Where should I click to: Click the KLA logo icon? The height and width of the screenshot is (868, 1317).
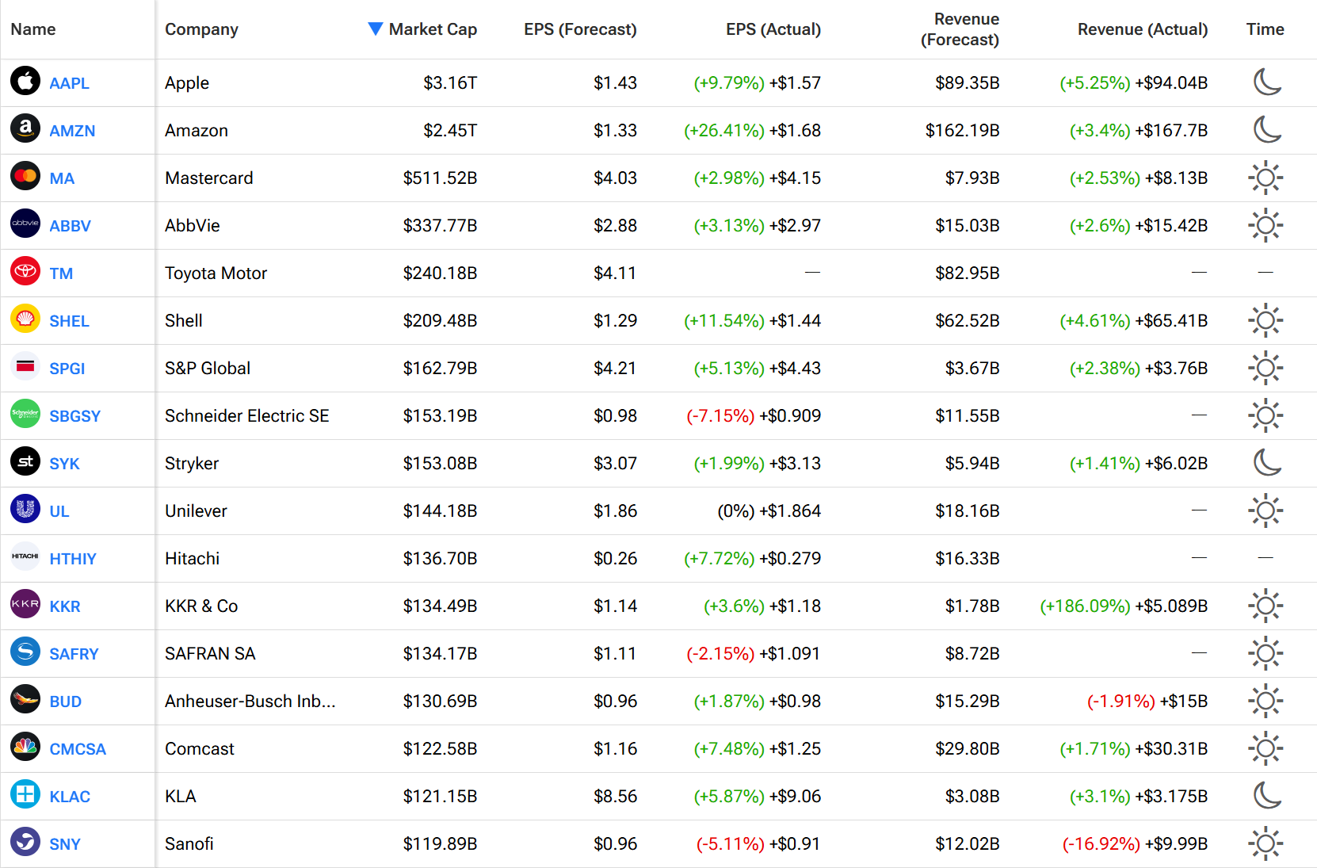point(25,794)
